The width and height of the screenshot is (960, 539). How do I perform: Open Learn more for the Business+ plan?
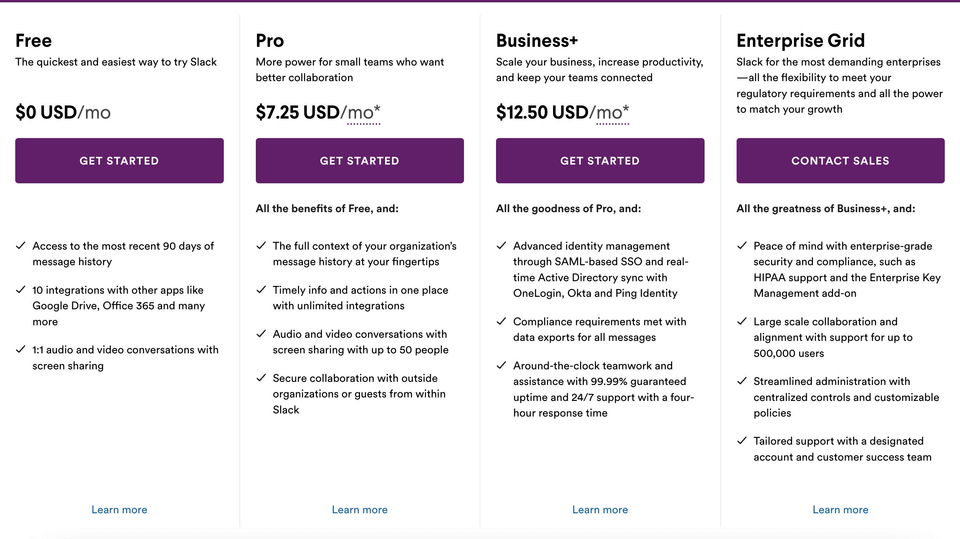(x=600, y=509)
